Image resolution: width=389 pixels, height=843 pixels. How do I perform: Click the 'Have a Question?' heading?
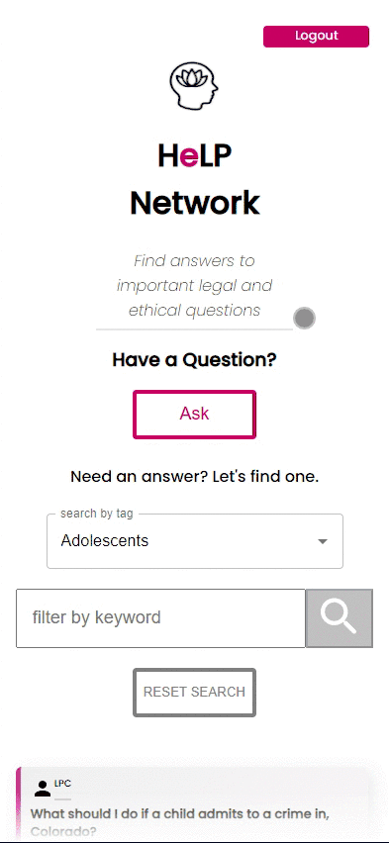point(194,360)
